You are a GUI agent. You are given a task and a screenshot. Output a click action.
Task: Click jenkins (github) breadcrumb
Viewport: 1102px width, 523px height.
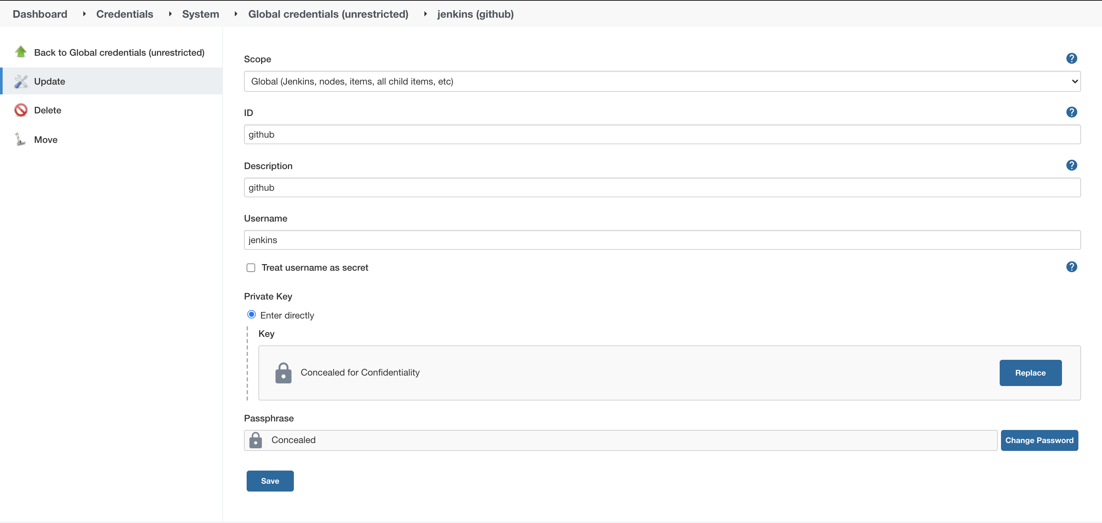(x=475, y=14)
